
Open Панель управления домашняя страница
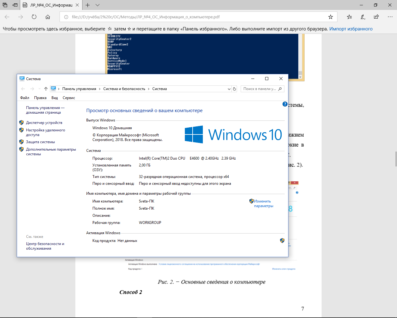point(45,110)
